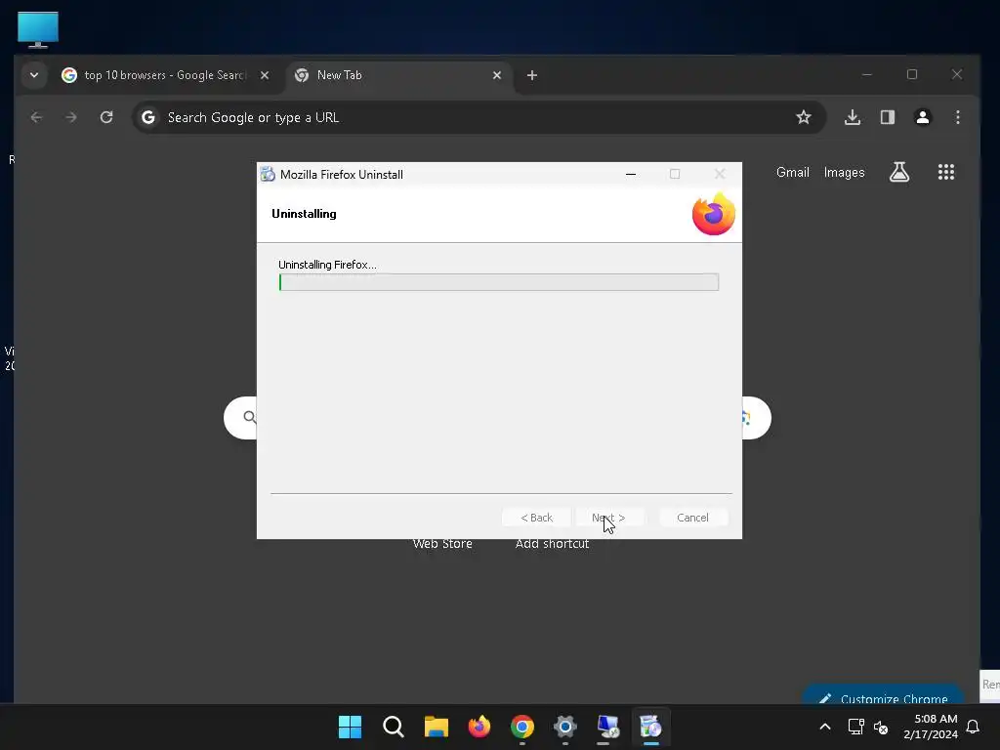Close the top 10 browsers tab

coord(265,75)
